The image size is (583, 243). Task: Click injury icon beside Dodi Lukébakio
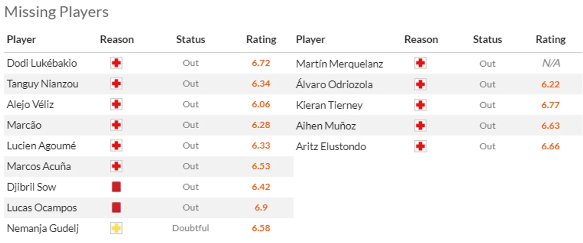click(x=116, y=63)
